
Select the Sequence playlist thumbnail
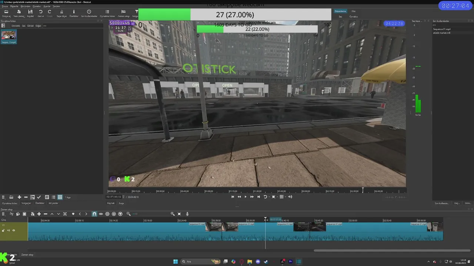[9, 37]
